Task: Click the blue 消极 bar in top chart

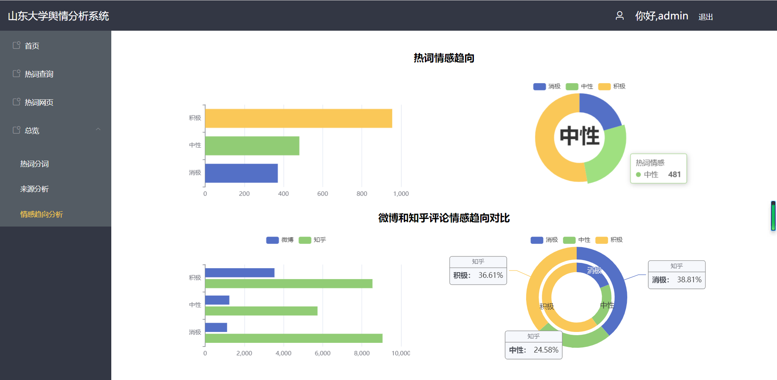Action: pos(242,173)
